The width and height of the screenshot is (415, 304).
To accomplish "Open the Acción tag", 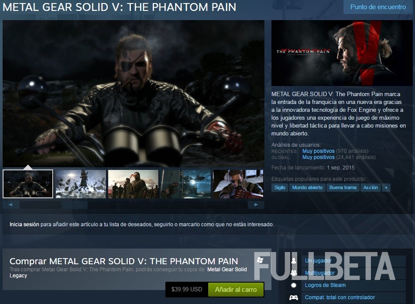I will (x=370, y=187).
